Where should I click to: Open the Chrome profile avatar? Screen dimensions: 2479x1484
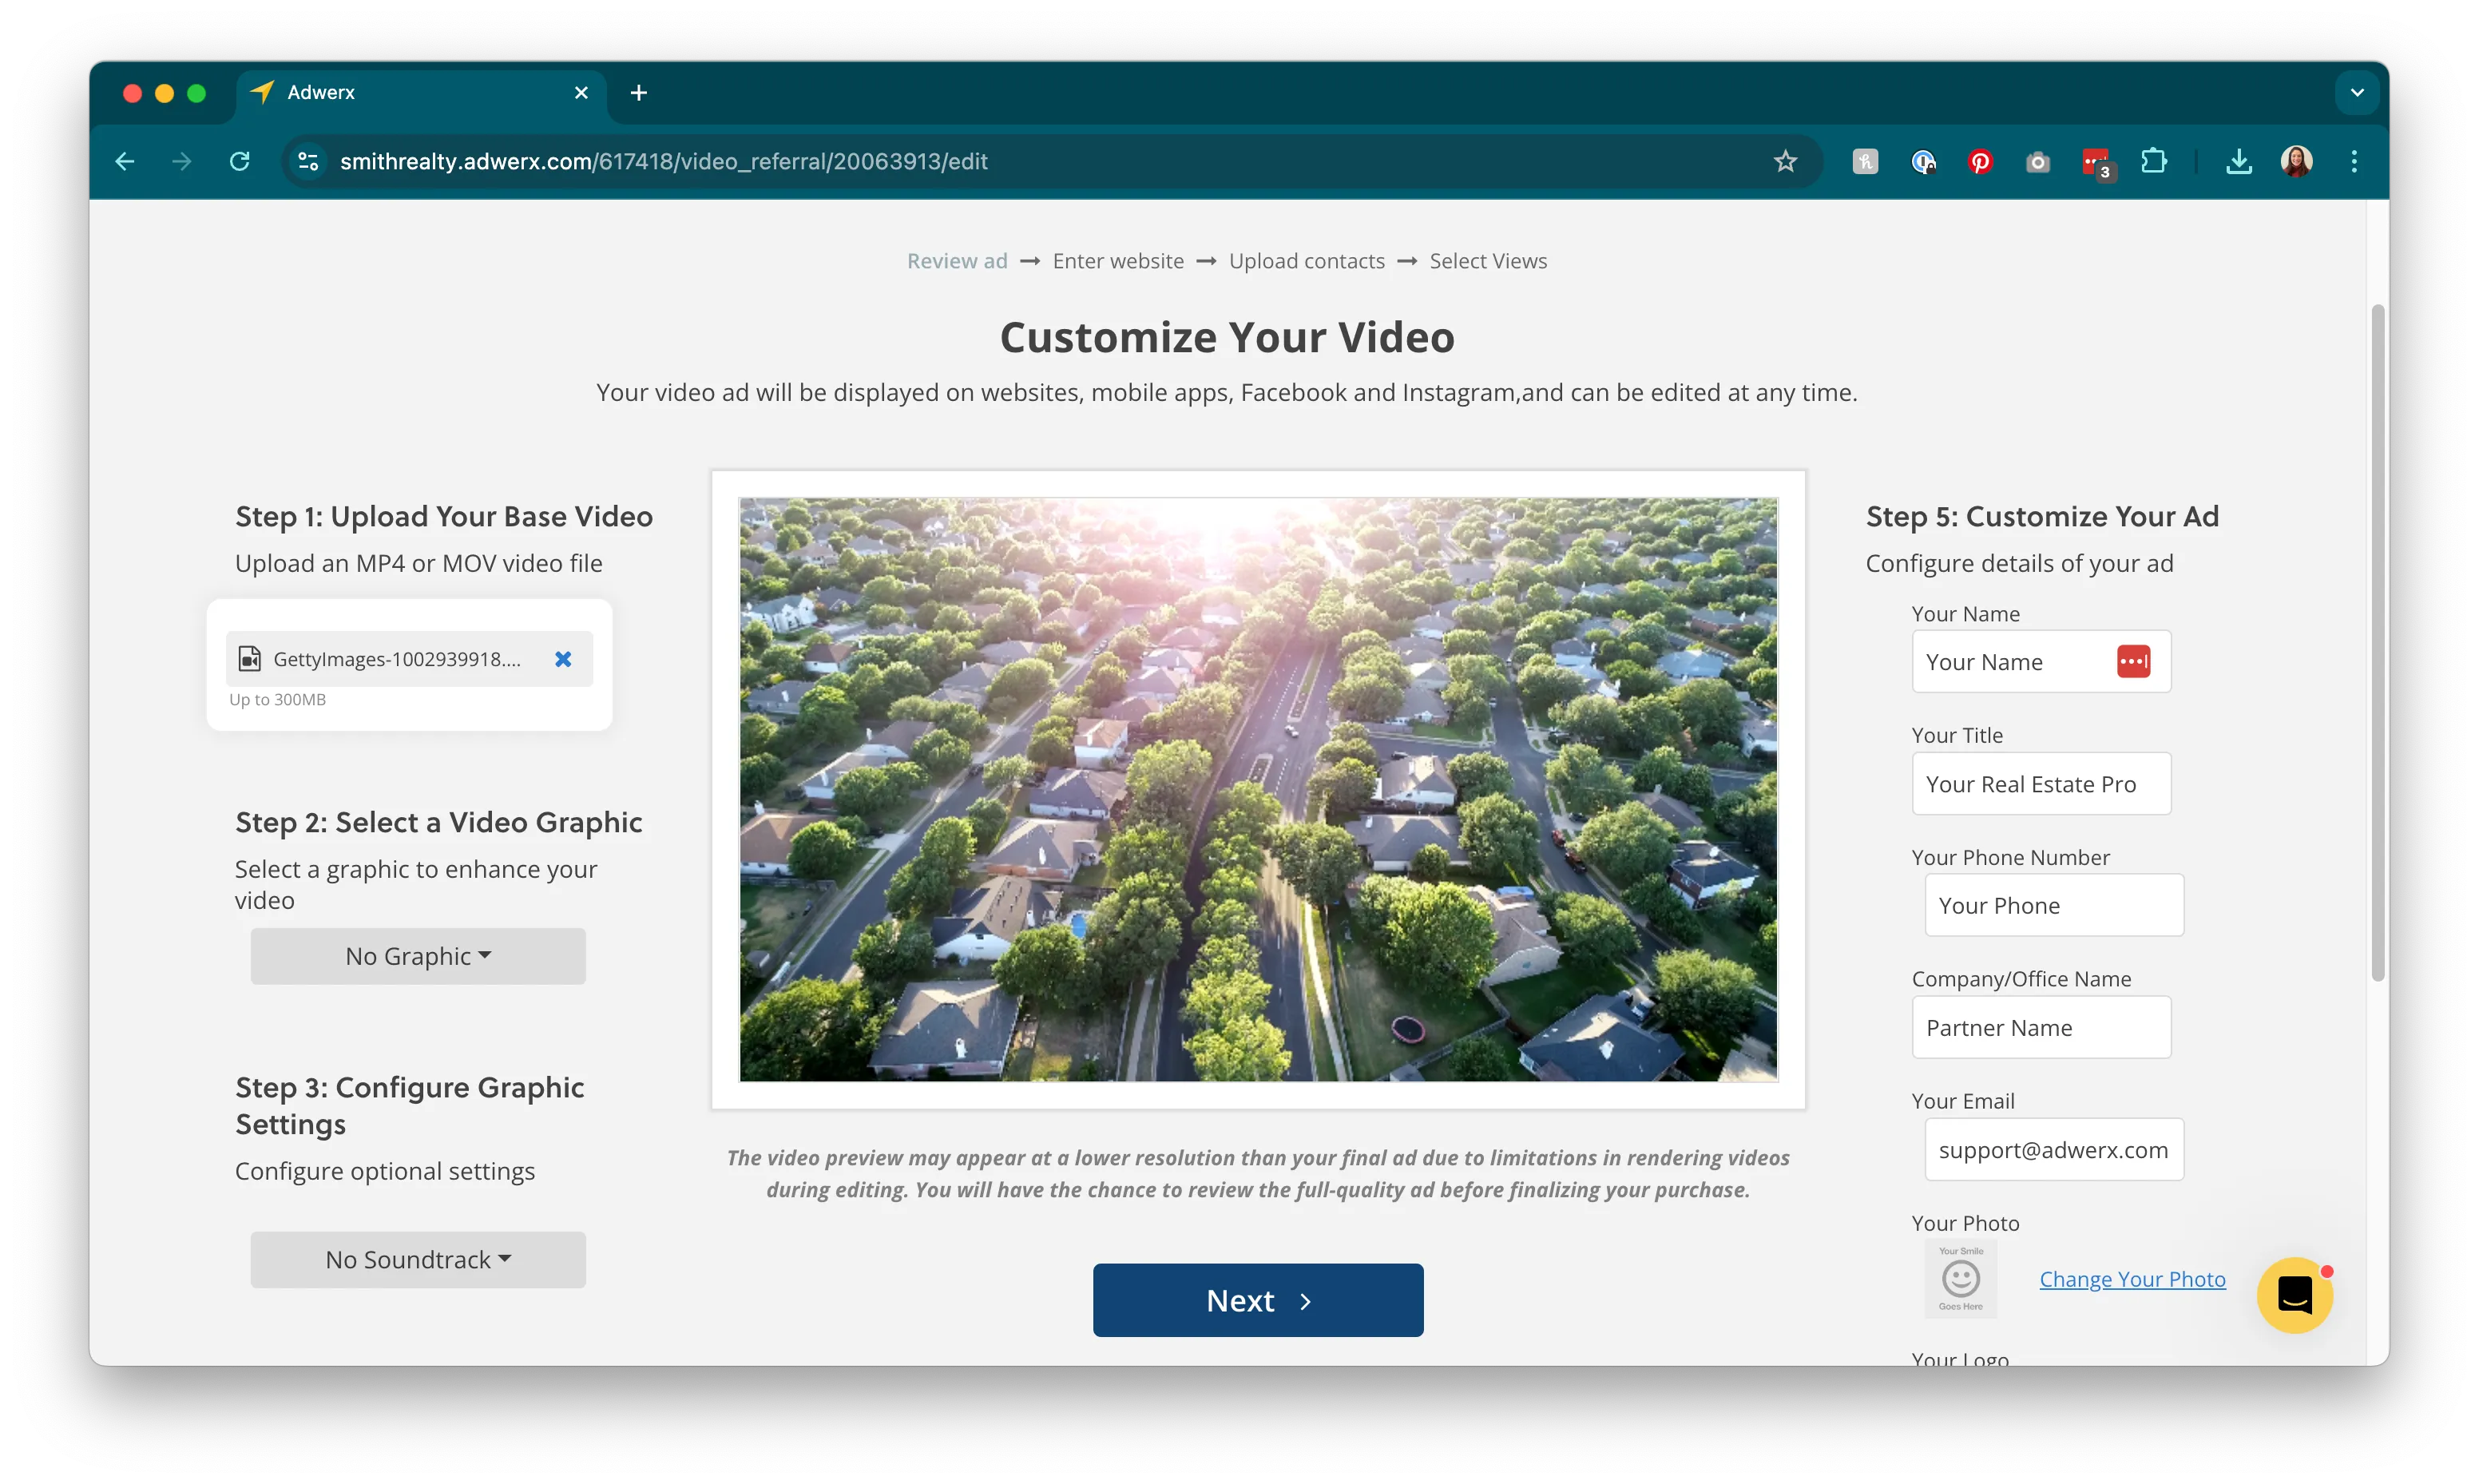coord(2296,161)
